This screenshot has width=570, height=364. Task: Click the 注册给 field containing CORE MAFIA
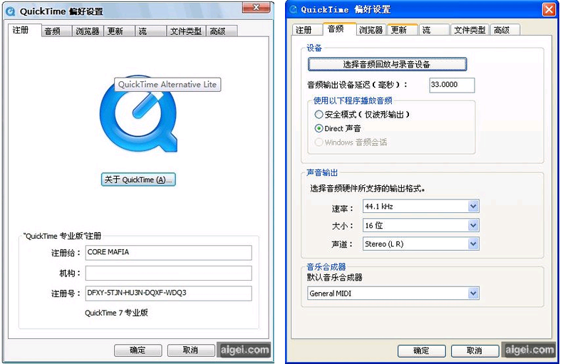[x=168, y=252]
